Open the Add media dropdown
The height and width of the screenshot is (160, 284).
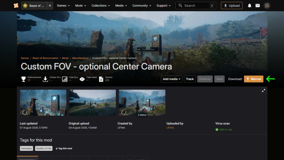click(172, 79)
